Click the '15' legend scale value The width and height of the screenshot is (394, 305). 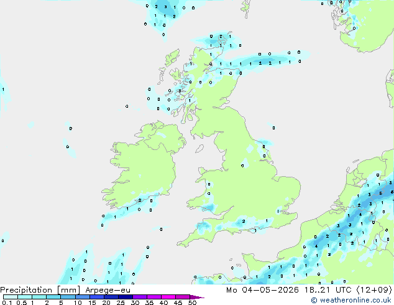click(x=92, y=303)
